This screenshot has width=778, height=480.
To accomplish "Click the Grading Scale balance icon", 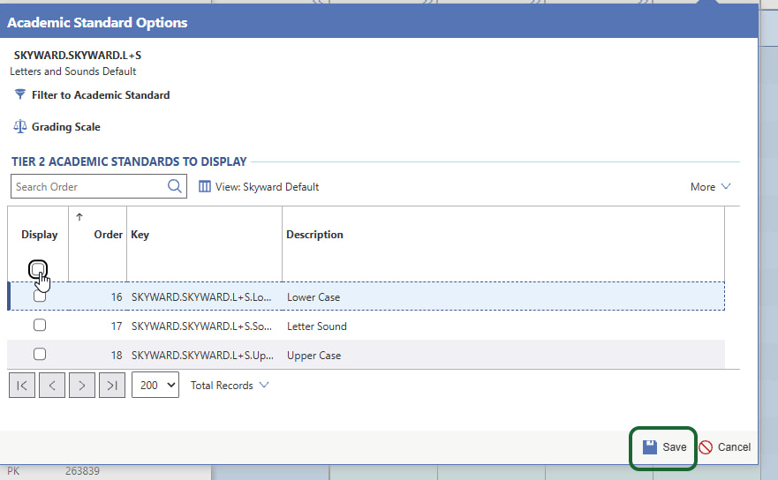I will tap(19, 126).
